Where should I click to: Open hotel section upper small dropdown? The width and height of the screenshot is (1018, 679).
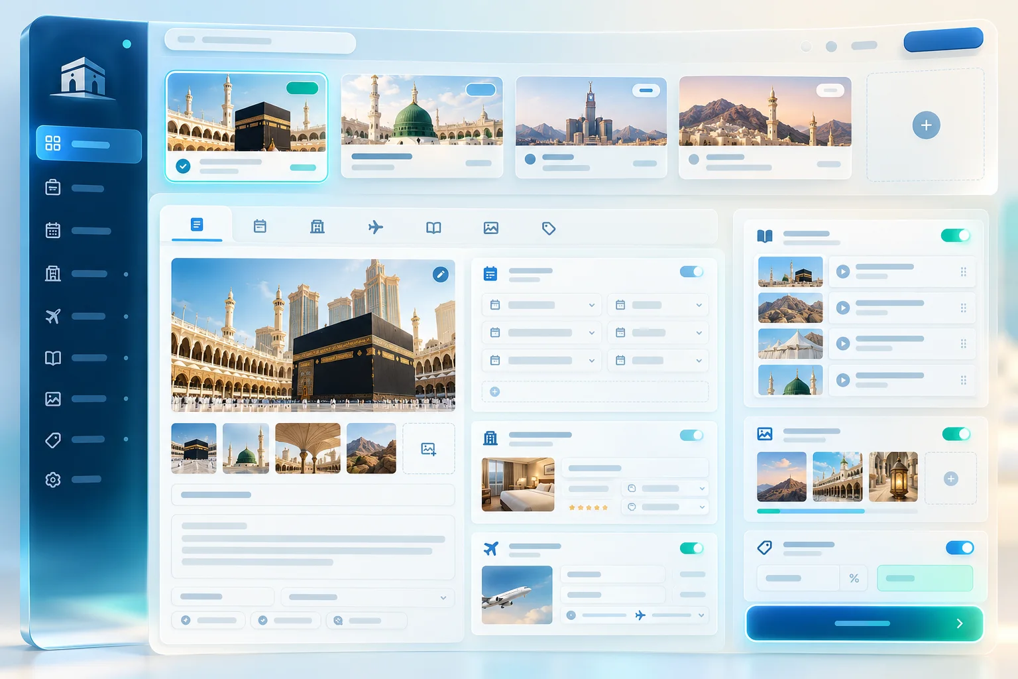665,489
